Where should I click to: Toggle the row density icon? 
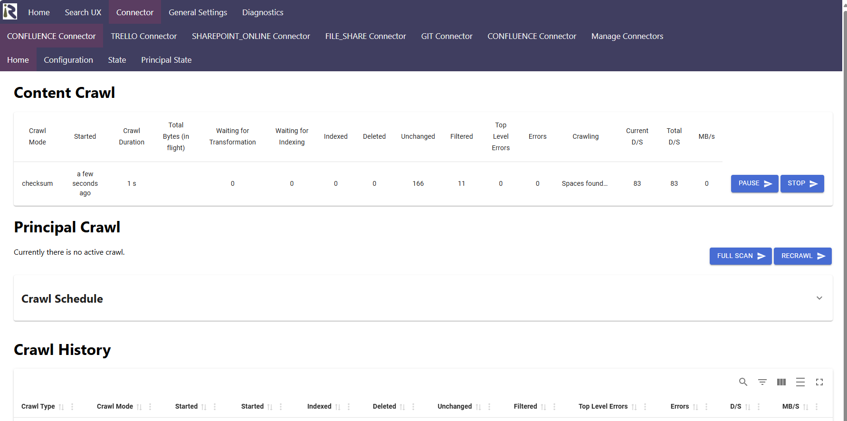pyautogui.click(x=800, y=382)
